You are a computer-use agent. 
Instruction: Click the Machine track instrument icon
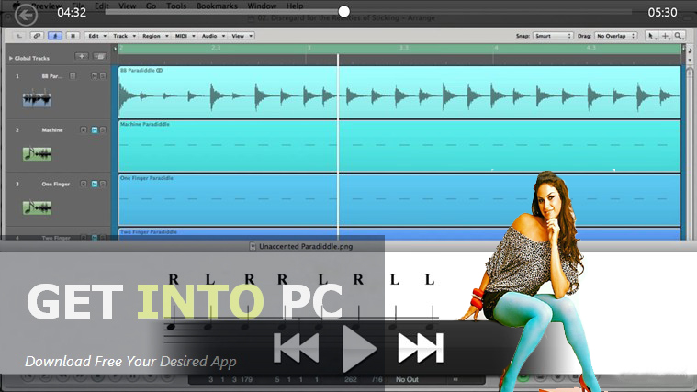(x=37, y=154)
